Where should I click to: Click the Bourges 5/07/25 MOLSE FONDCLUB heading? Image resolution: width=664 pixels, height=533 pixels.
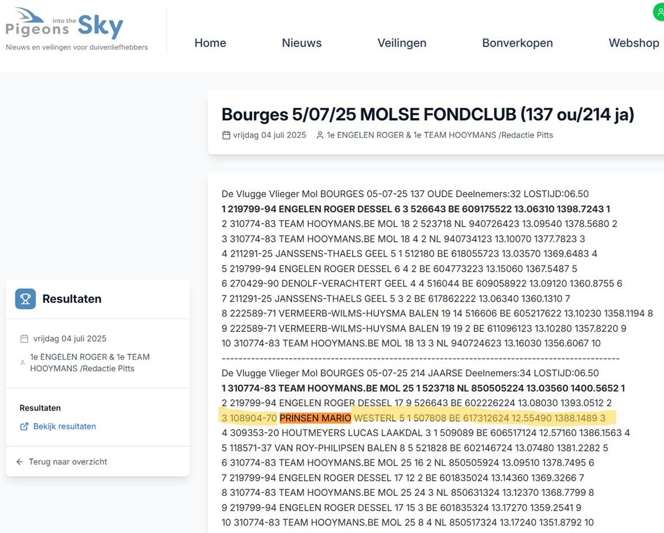pos(427,114)
